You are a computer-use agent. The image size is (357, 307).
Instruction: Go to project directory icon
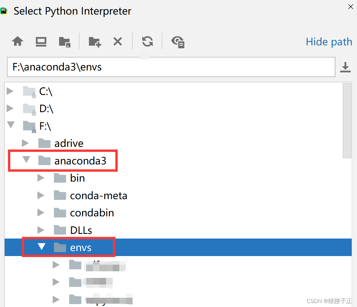pos(65,42)
